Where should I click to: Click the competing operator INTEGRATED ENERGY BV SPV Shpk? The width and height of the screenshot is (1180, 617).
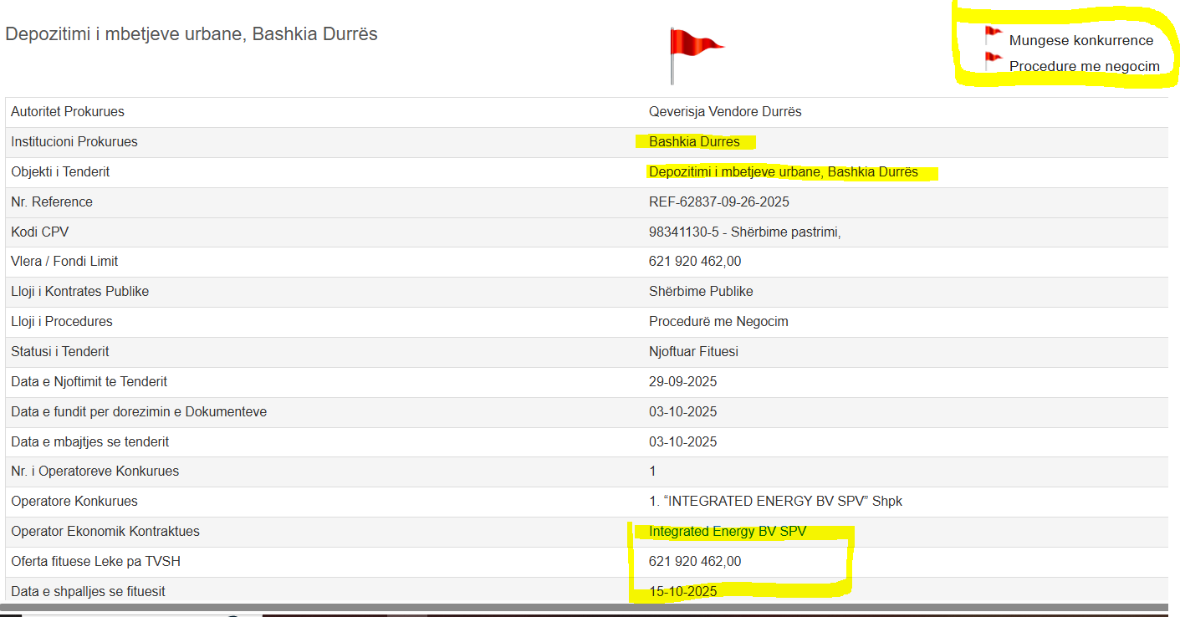(775, 501)
